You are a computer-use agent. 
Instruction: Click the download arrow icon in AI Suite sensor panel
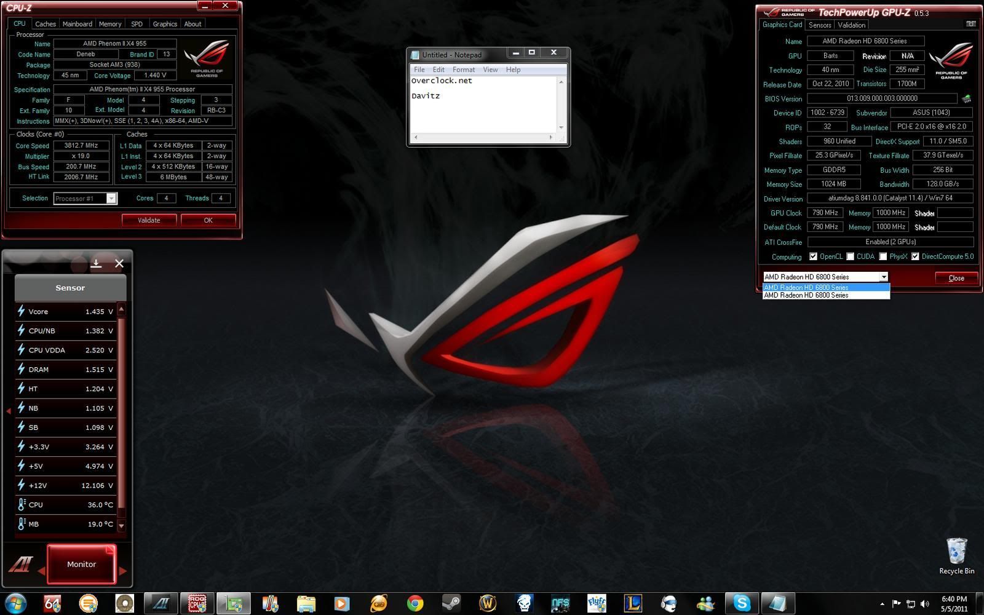pos(96,263)
